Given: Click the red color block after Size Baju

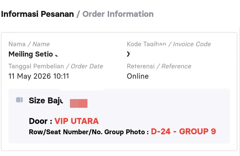Looking at the screenshot, I should click(79, 103).
